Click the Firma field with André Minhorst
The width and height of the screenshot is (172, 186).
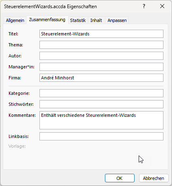(101, 78)
